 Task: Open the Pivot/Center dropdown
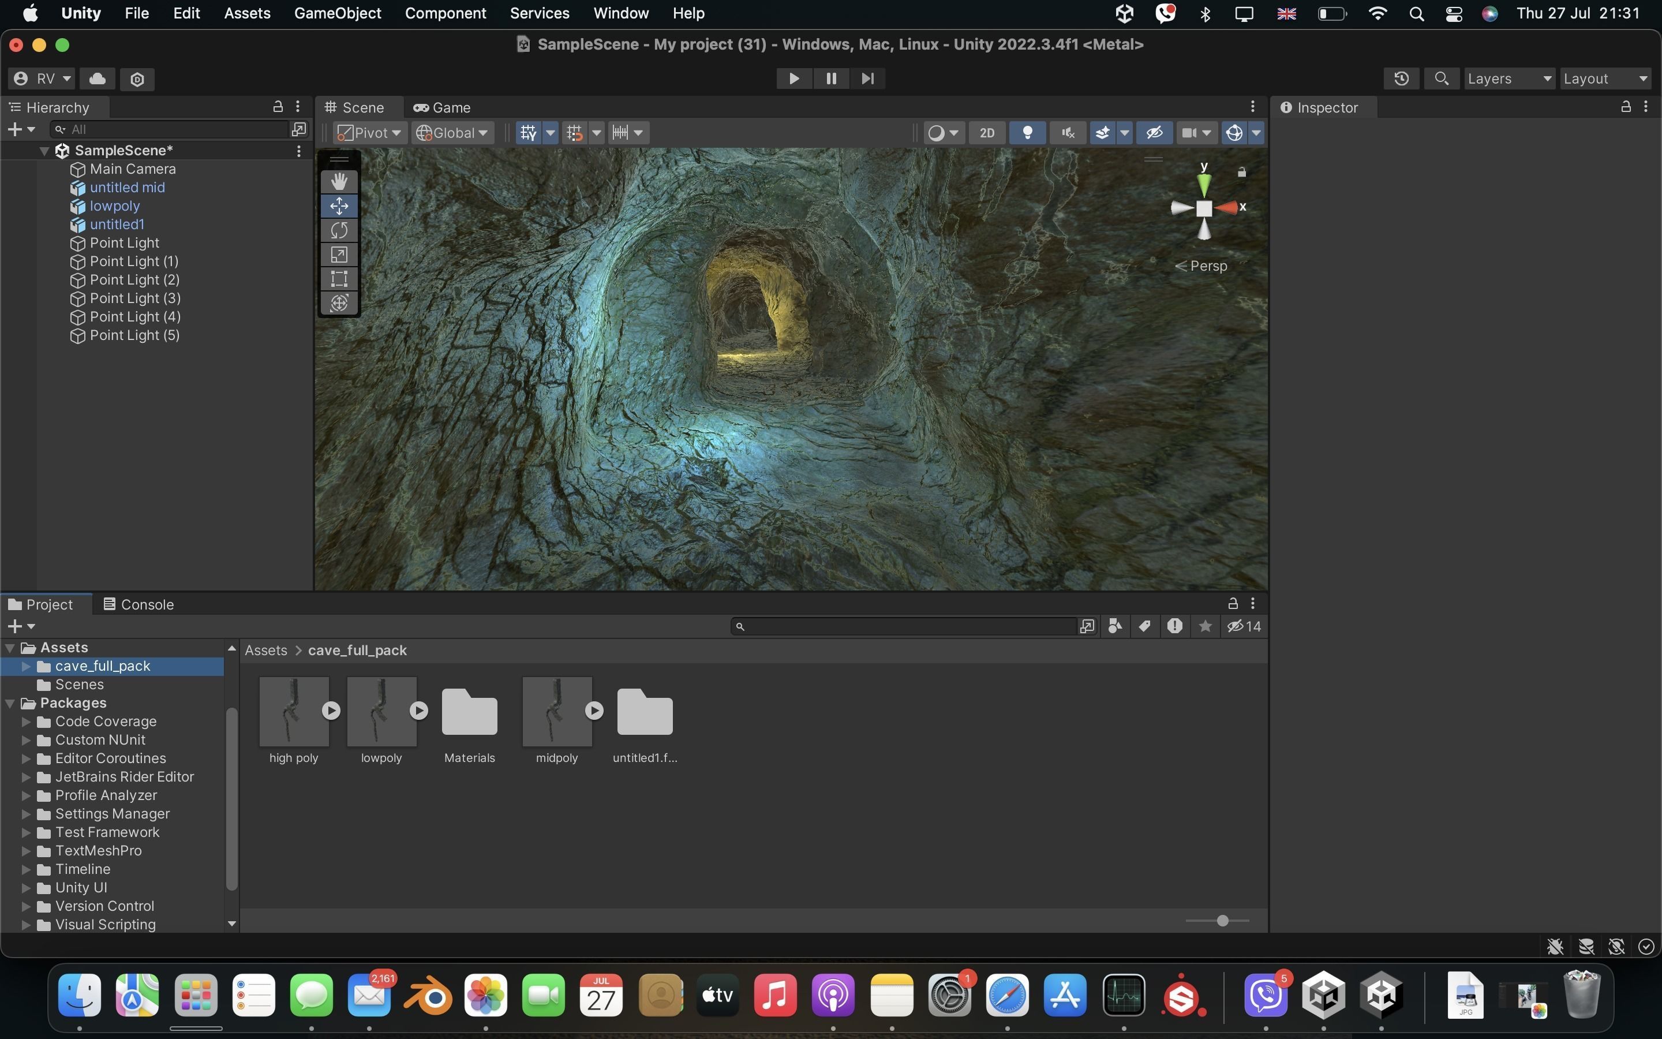pyautogui.click(x=370, y=133)
